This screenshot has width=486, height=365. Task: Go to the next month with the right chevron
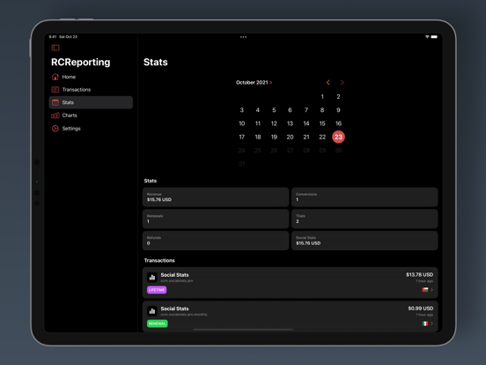[x=342, y=83]
